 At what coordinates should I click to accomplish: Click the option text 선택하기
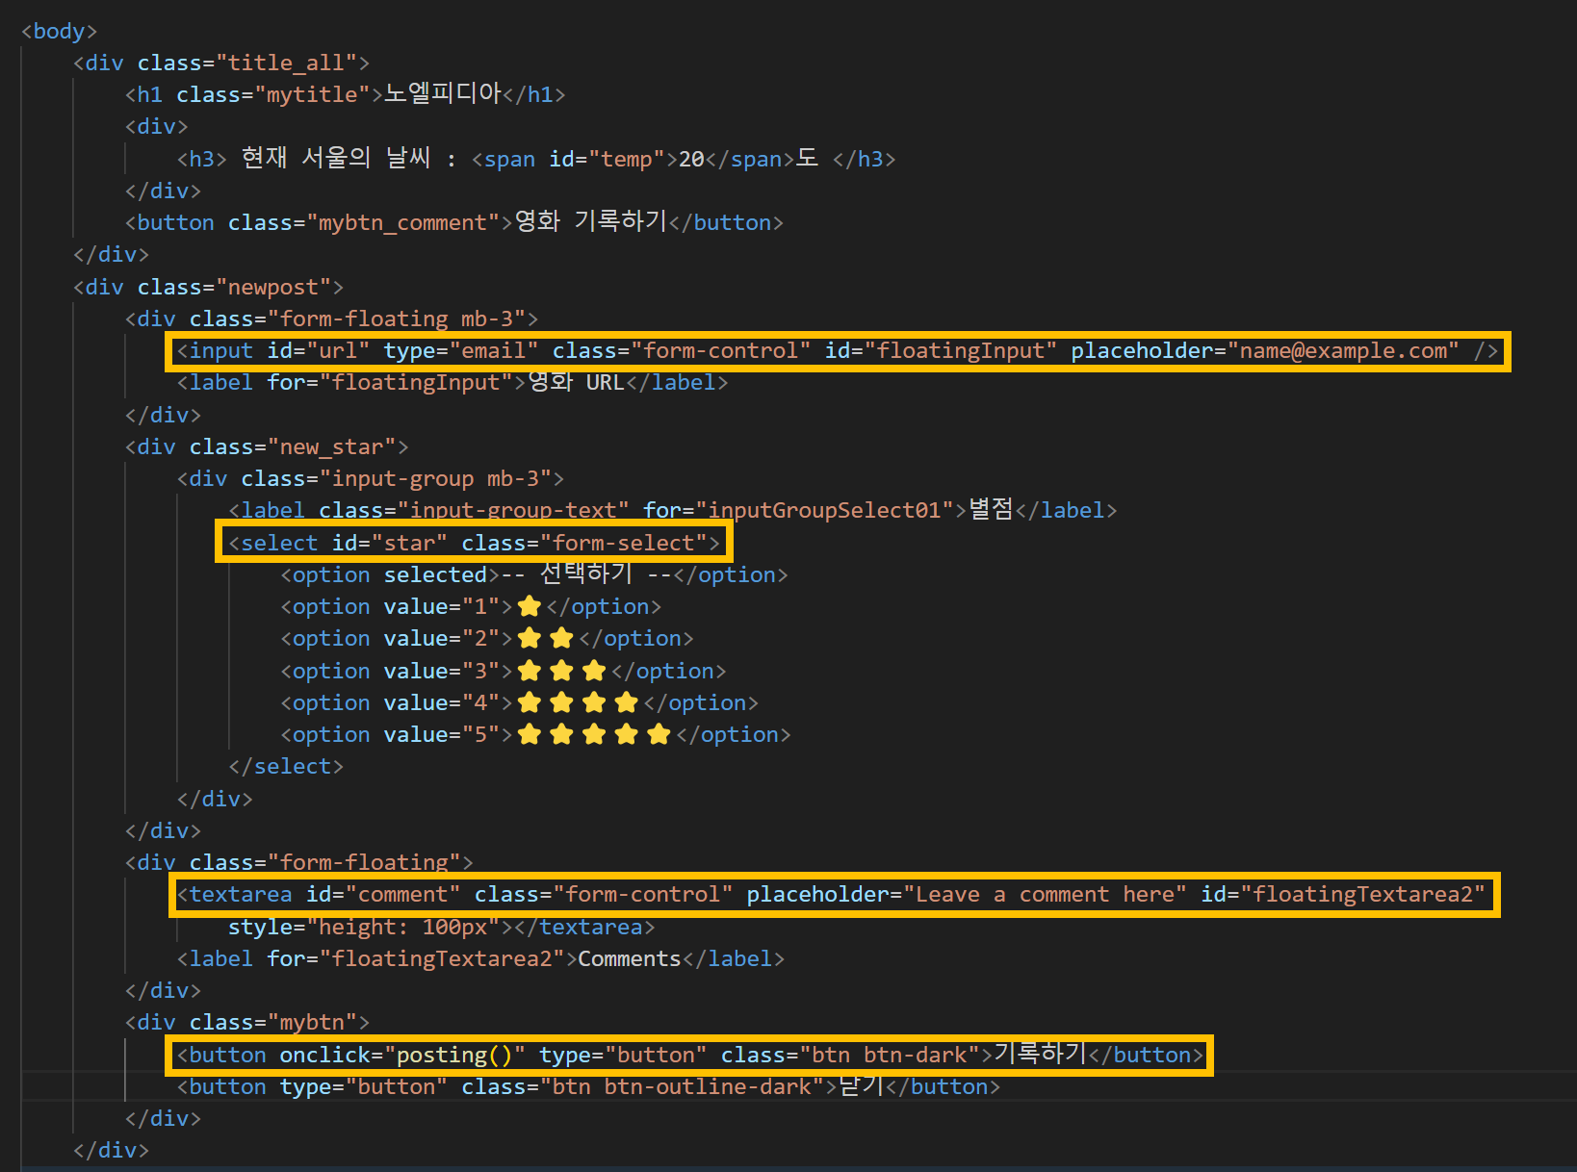point(585,573)
